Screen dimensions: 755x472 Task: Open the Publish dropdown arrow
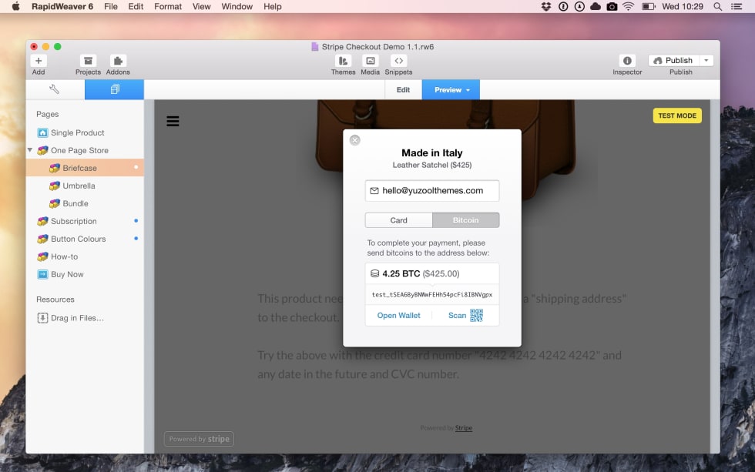click(706, 61)
